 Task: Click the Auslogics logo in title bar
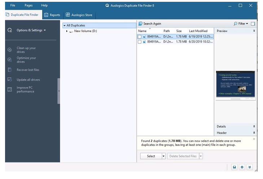click(x=107, y=5)
